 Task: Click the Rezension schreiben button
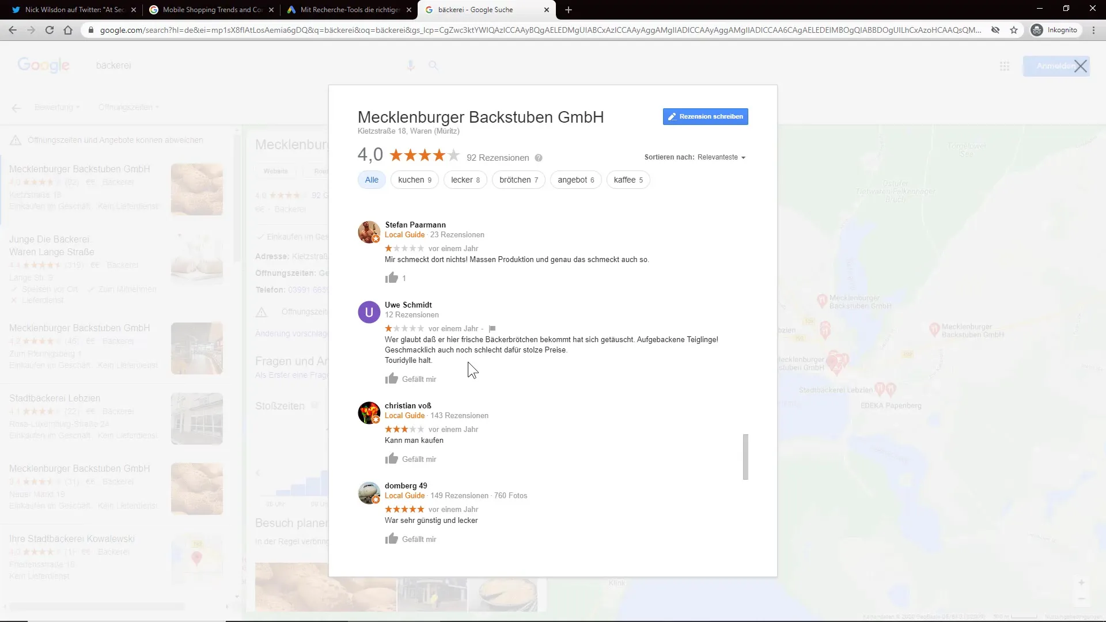click(705, 116)
